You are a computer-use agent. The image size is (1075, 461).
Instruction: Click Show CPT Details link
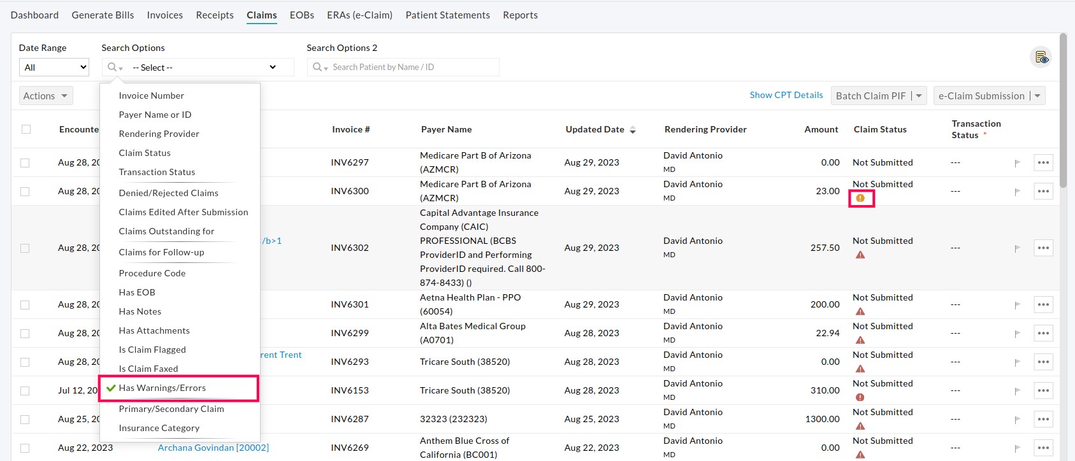786,95
